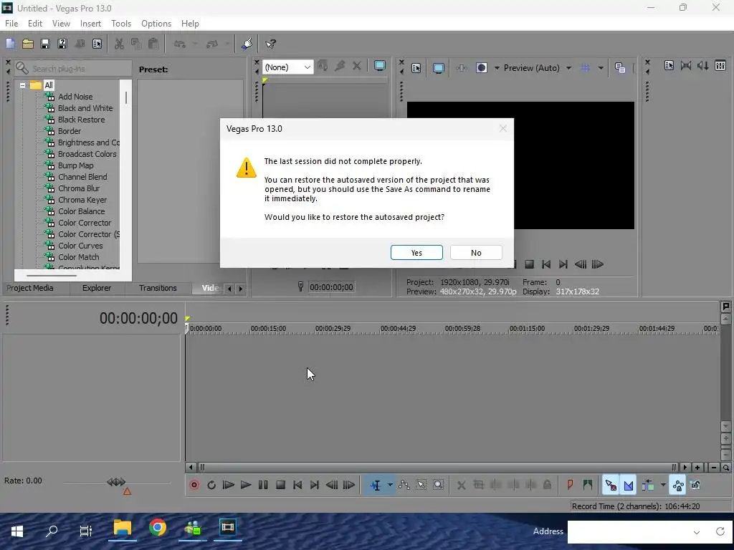Screen dimensions: 734x550
Task: Toggle Enable Snapping in timeline toolbar
Action: click(611, 486)
